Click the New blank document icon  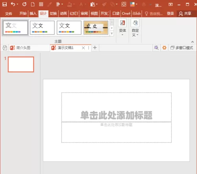point(33,4)
